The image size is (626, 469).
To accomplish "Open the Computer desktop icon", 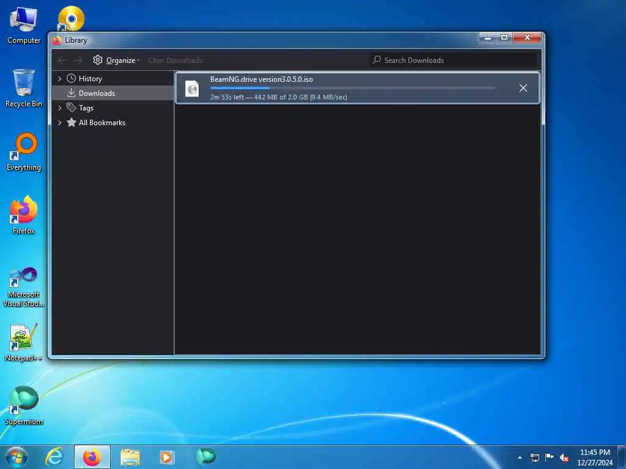I will (24, 25).
